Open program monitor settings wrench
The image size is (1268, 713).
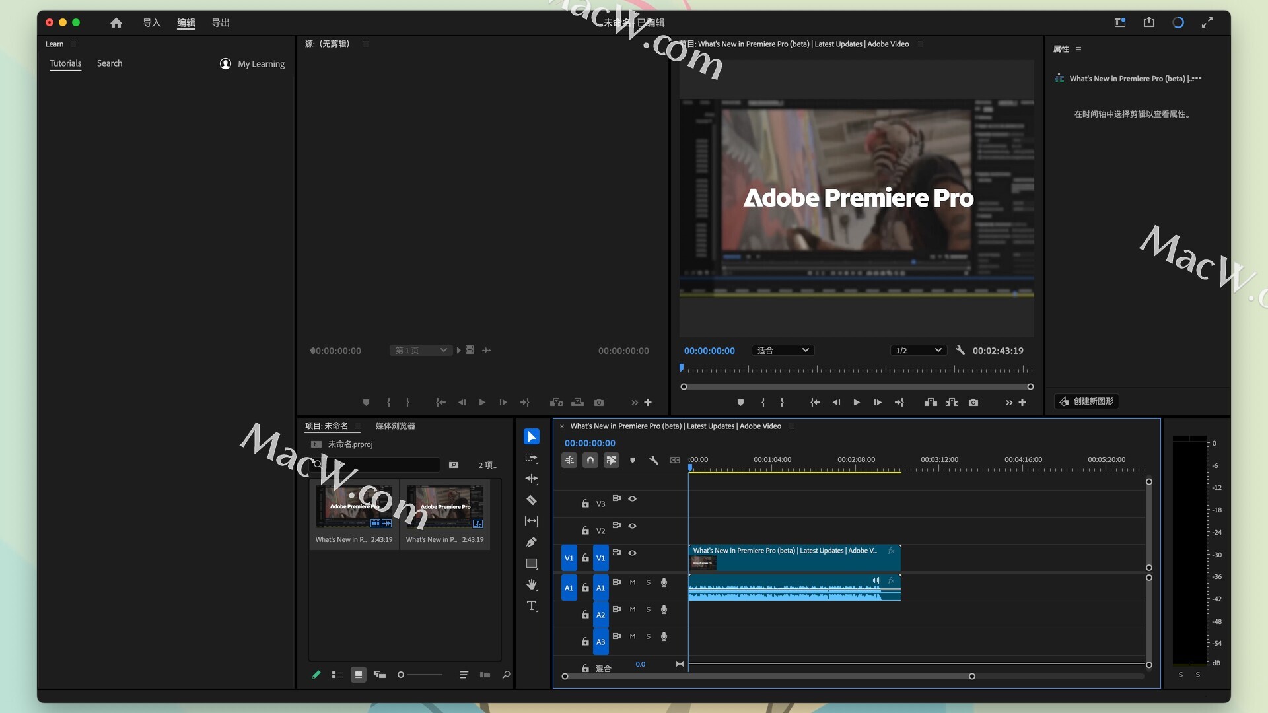click(x=960, y=351)
